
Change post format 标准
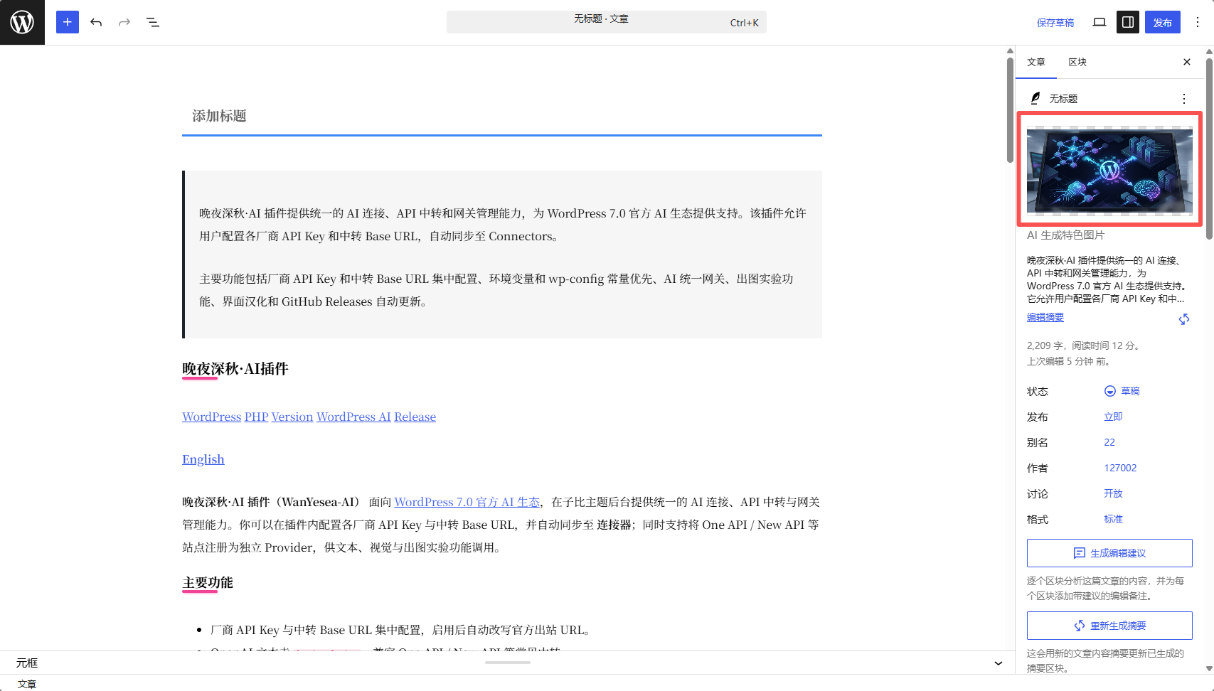point(1113,519)
